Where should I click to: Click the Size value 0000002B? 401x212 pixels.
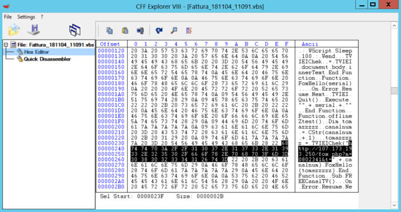point(210,197)
